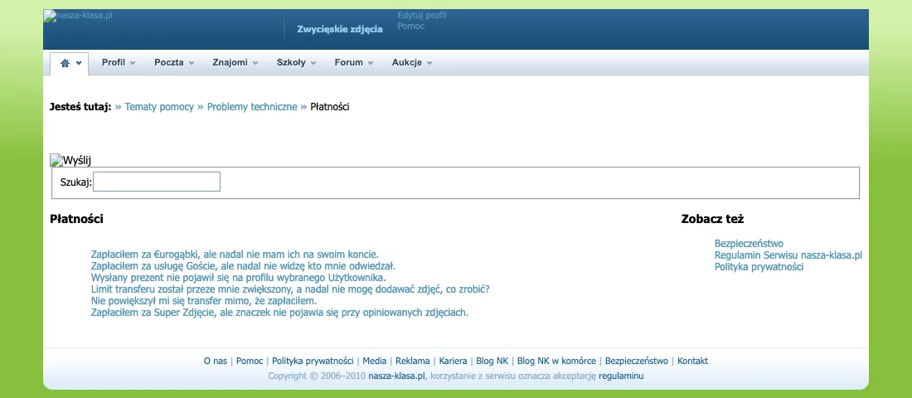This screenshot has height=398, width=912.
Task: Expand the Aukcje menu arrow
Action: pos(429,63)
